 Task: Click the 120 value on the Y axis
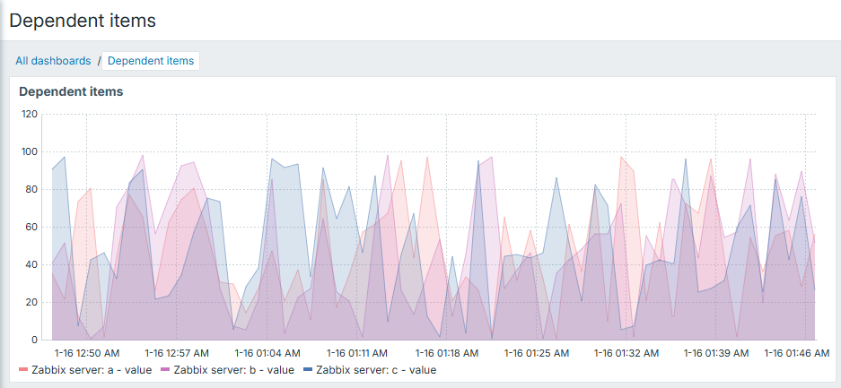coord(29,114)
